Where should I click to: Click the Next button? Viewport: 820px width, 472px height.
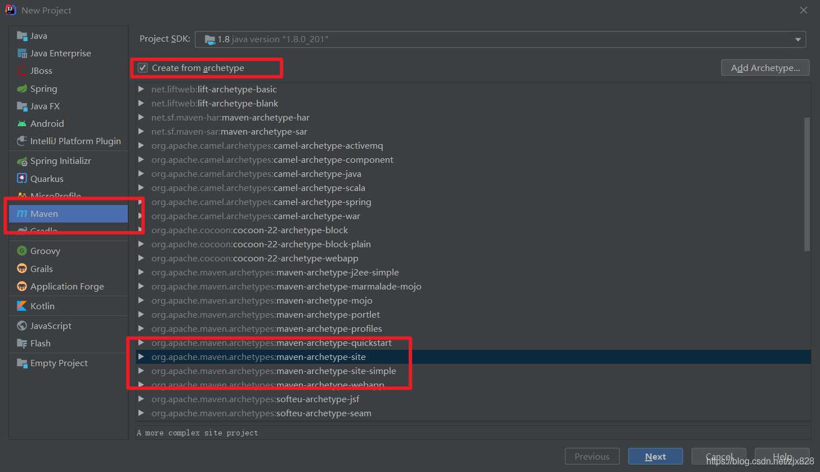(x=656, y=456)
